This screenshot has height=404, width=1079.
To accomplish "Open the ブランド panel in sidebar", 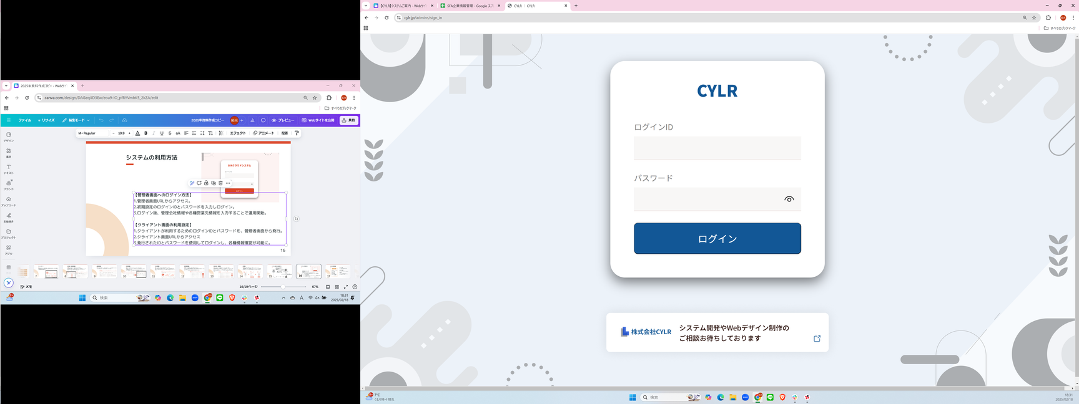I will pos(9,185).
